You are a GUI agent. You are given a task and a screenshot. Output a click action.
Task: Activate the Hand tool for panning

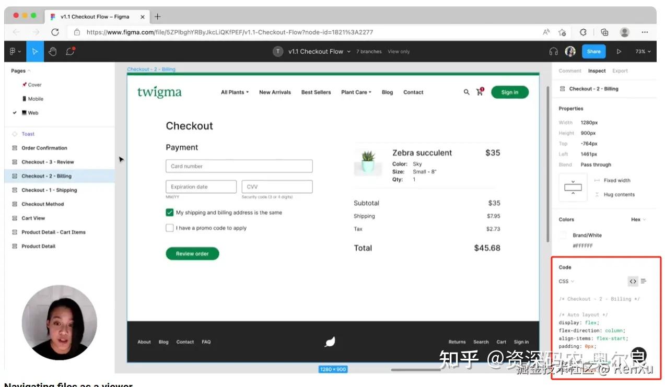coord(52,51)
